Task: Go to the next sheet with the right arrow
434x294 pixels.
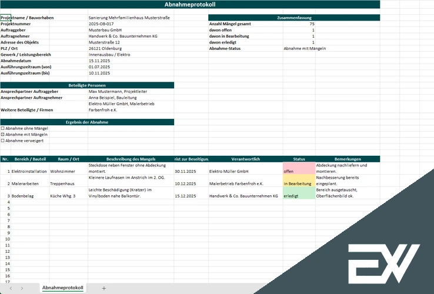Action: 22,288
